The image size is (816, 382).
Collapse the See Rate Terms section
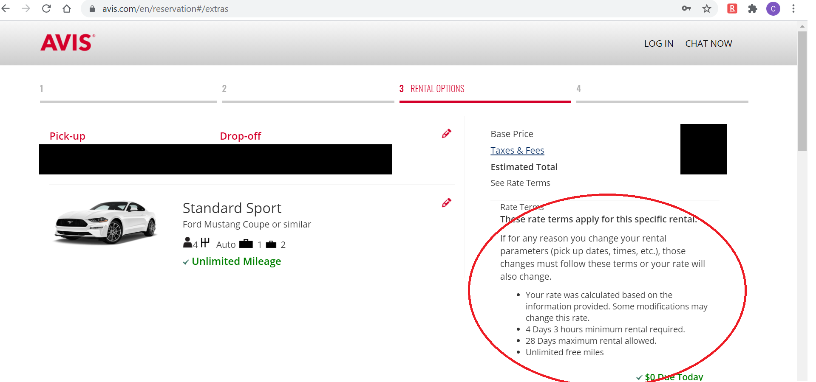(520, 183)
